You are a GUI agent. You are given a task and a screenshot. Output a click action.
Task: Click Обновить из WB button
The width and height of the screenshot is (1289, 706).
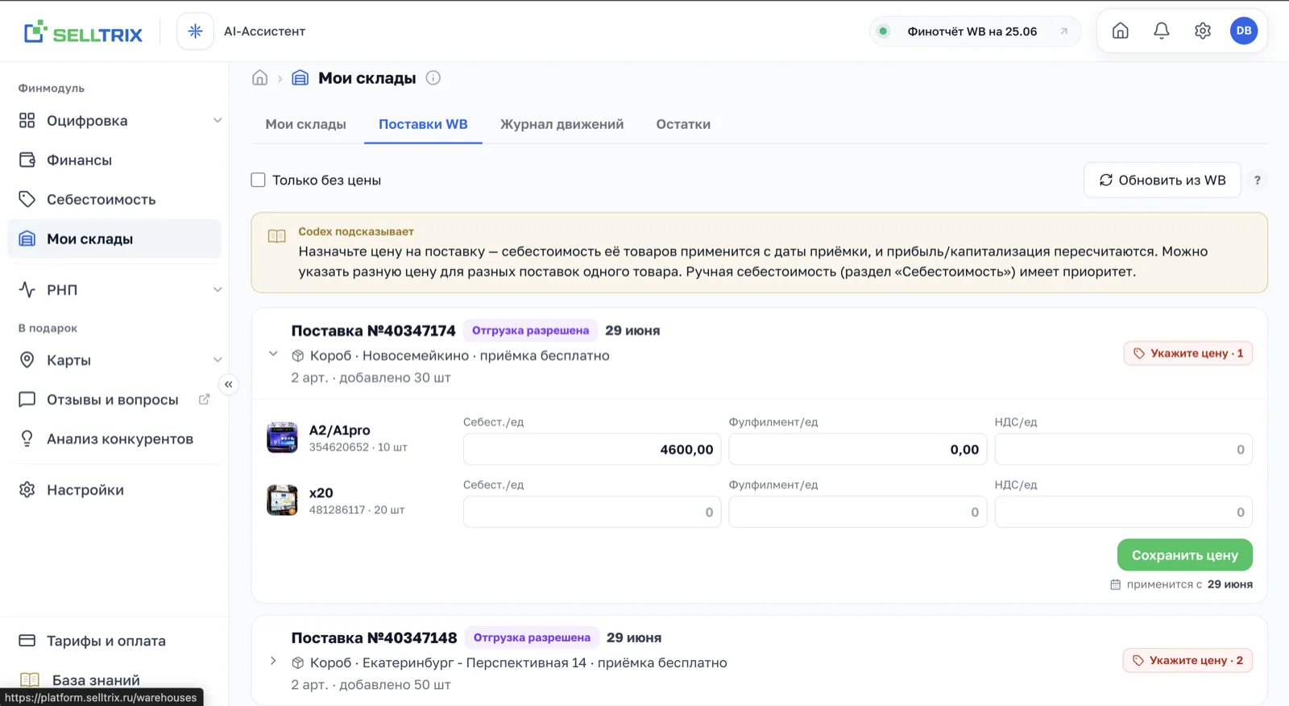coord(1162,181)
